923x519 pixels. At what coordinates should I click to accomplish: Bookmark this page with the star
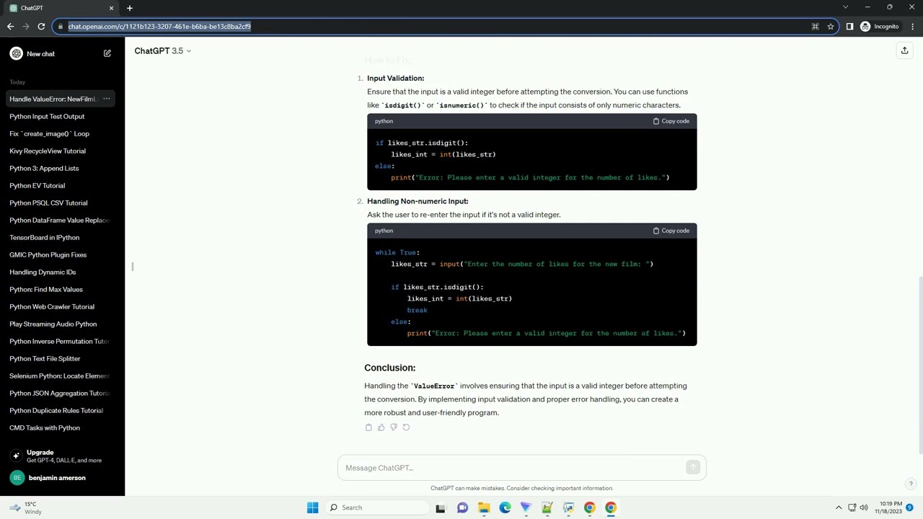coord(831,27)
